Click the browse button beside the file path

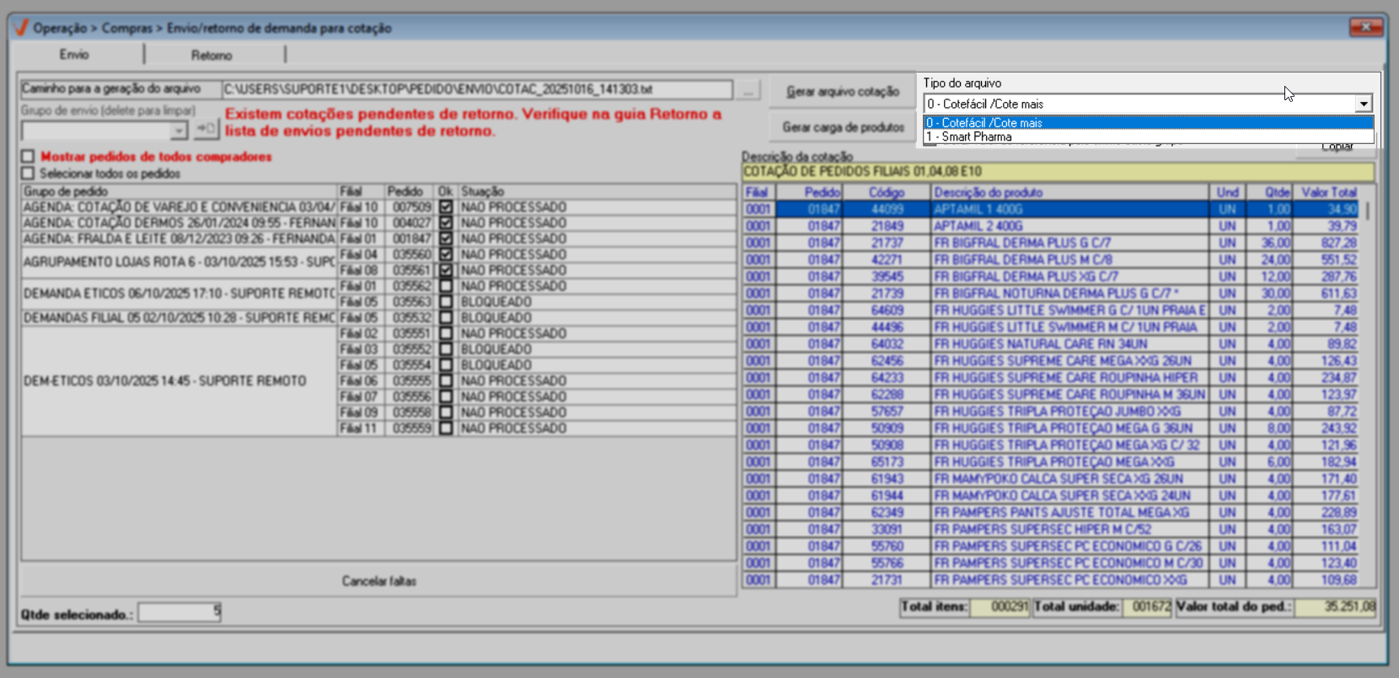pos(748,91)
